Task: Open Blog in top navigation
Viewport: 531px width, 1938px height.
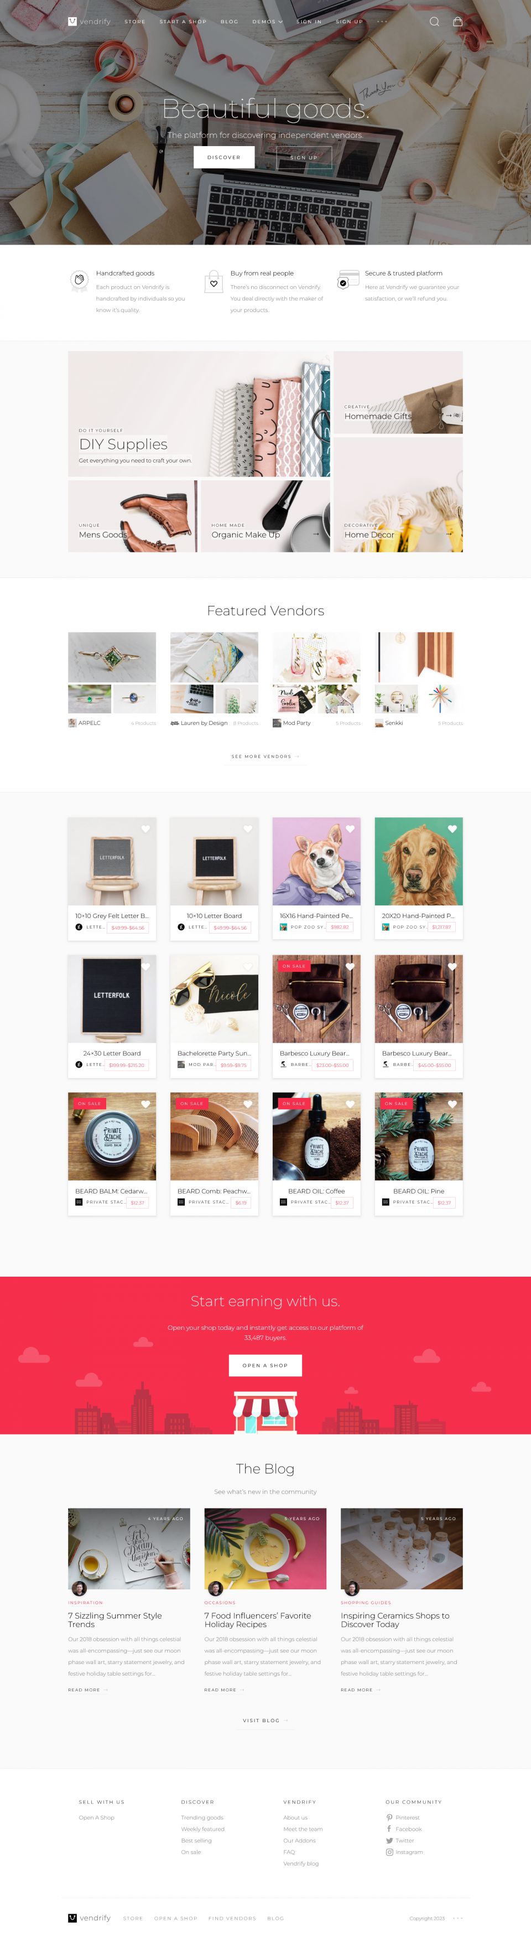Action: click(230, 22)
